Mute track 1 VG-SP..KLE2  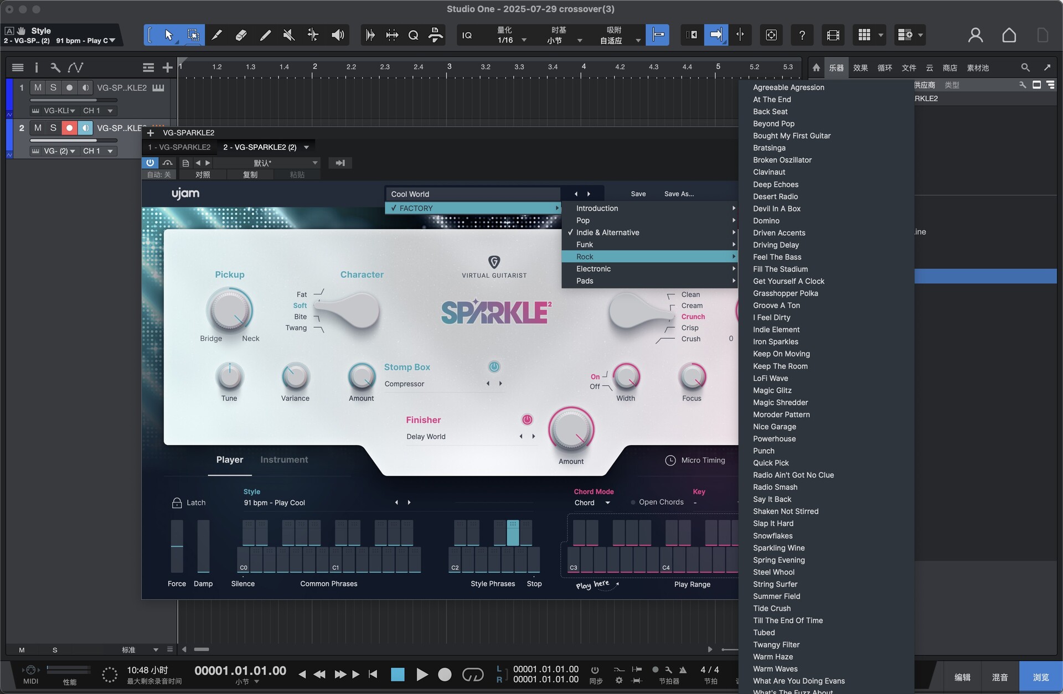38,87
